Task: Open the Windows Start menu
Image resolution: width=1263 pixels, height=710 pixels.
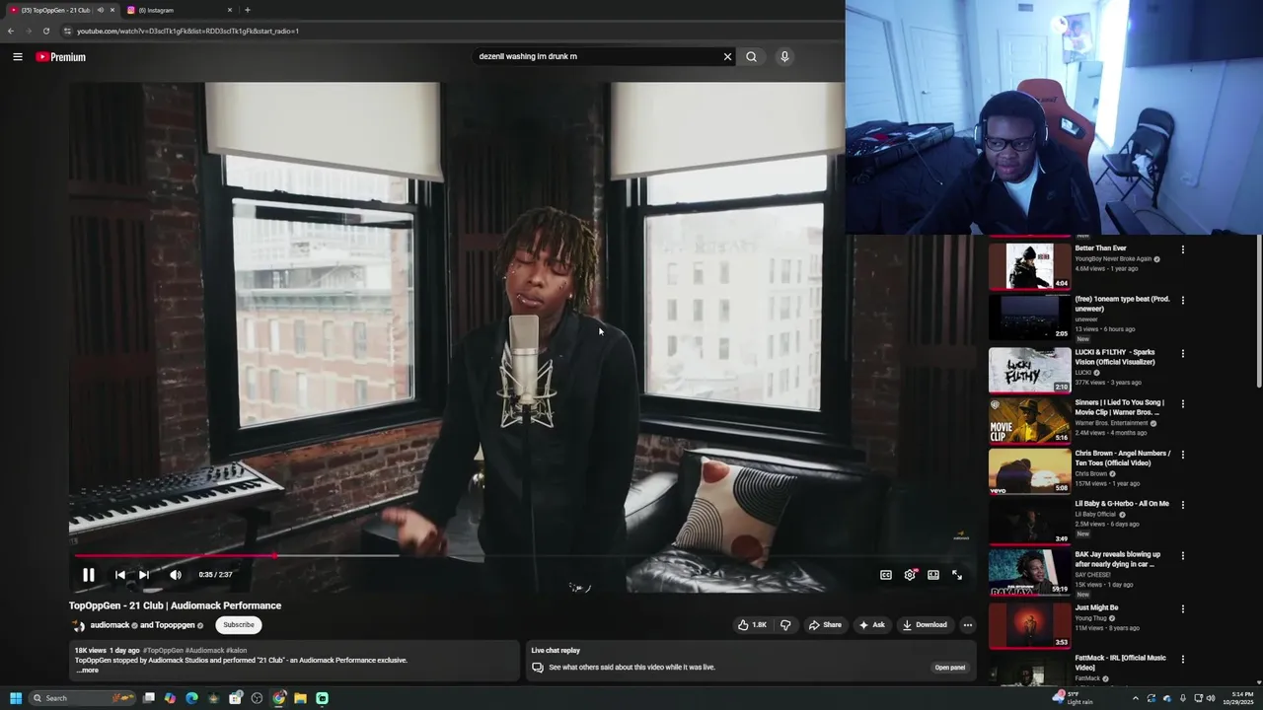Action: 16,698
